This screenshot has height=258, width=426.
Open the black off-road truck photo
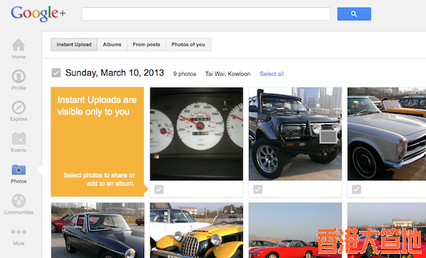pos(295,134)
